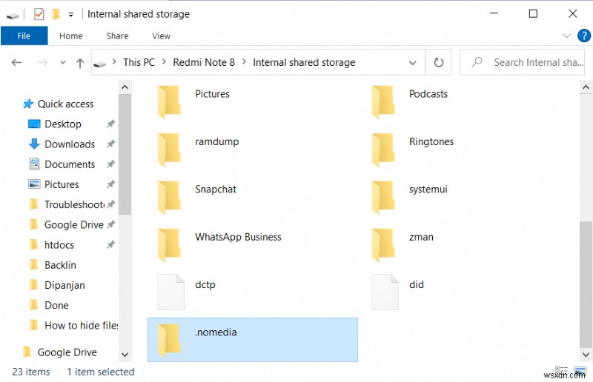Open the htdocs sidebar folder
This screenshot has height=382, width=593.
(x=59, y=245)
